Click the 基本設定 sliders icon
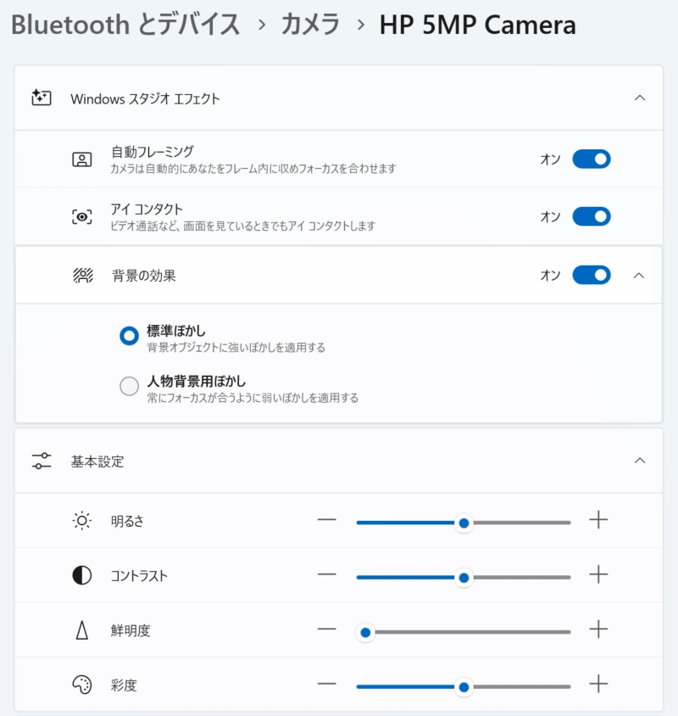Viewport: 678px width, 716px height. click(42, 461)
